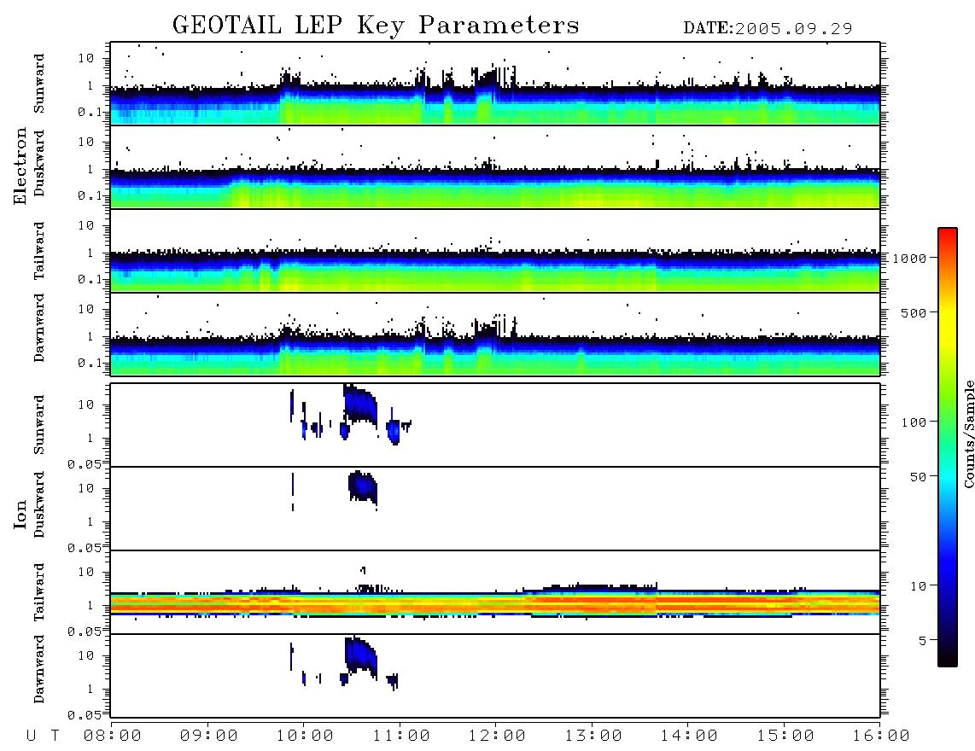Click the "100" colorbar tick label
Screen dimensions: 975x751
tap(914, 422)
